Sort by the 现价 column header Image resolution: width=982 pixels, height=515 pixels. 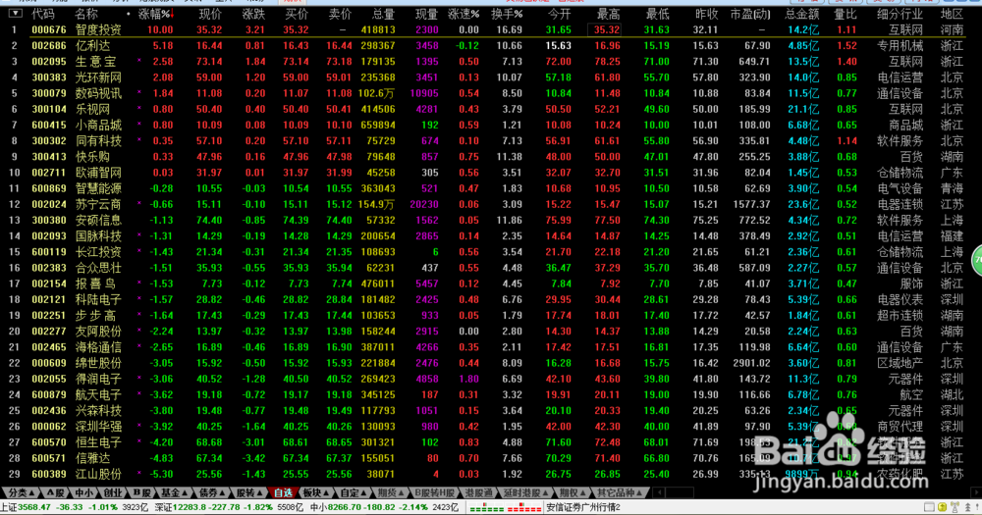[x=210, y=13]
